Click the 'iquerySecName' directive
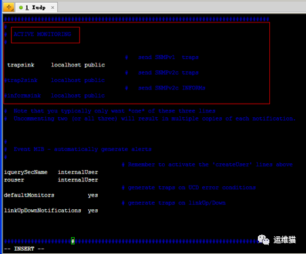 click(x=26, y=172)
